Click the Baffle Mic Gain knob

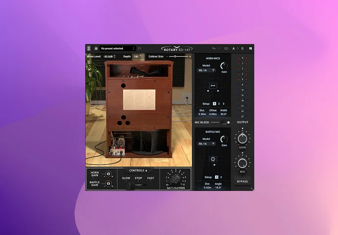[224, 139]
